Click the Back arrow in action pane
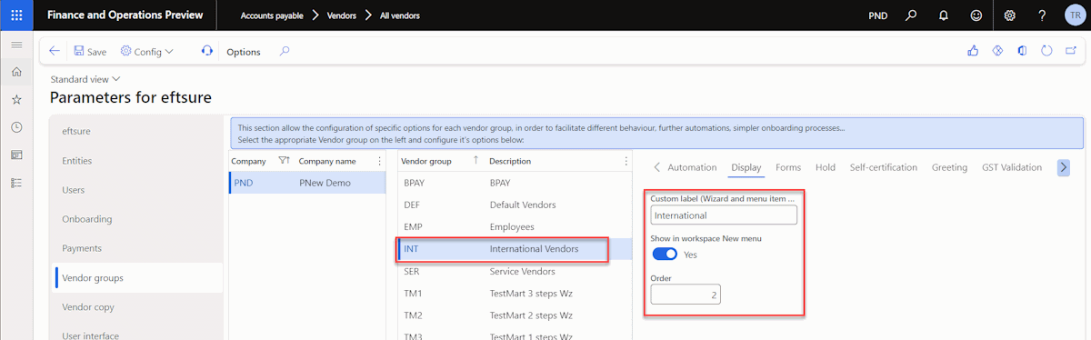The height and width of the screenshot is (340, 1091). coord(55,52)
